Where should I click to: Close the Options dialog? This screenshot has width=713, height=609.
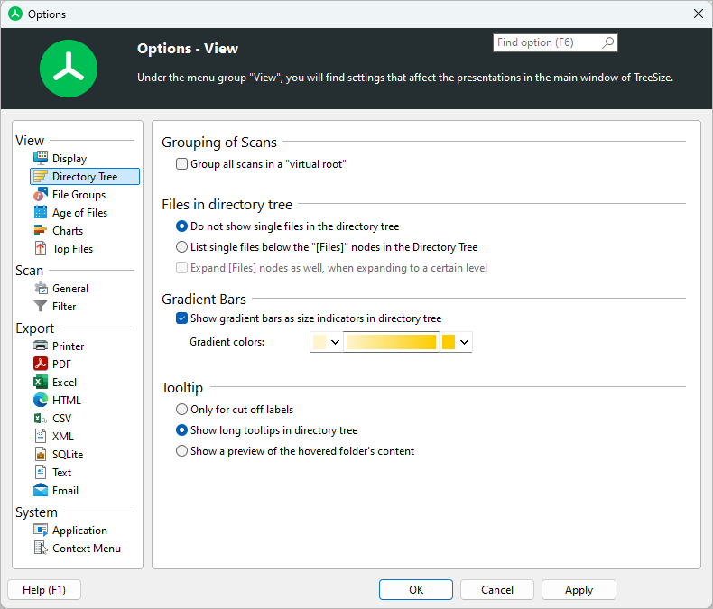click(x=699, y=14)
